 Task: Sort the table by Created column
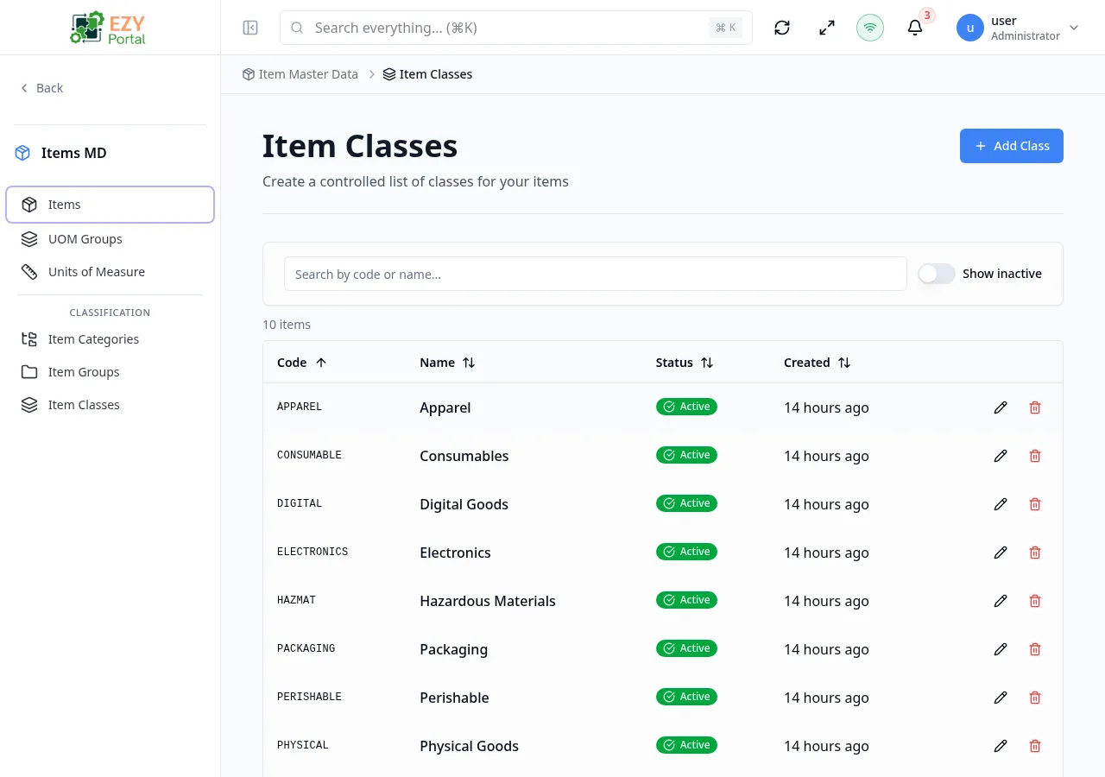pos(818,363)
